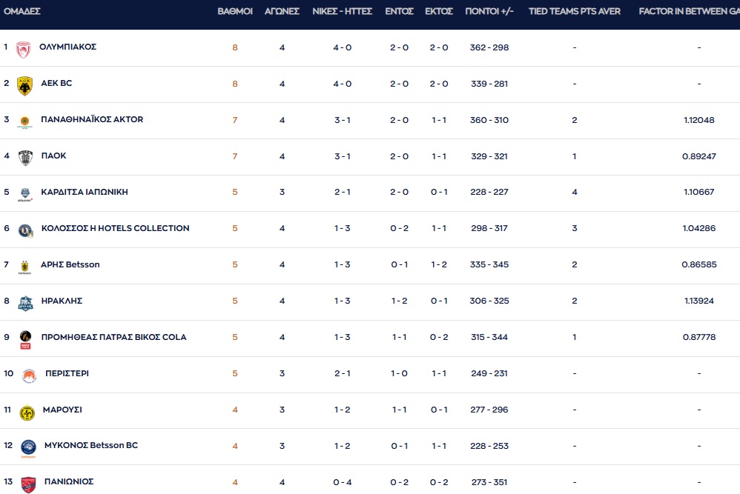
Task: Open the ΟΛΥΜΠΙΑΚΟΣ team page link
Action: point(68,47)
